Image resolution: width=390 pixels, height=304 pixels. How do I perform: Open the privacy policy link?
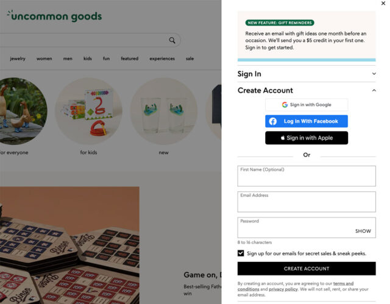[283, 289]
